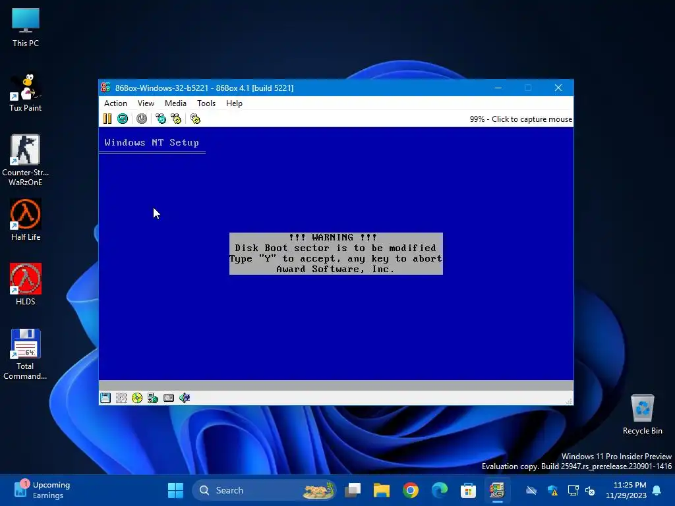Open 86Box settings from the toolbar icon
Image resolution: width=675 pixels, height=506 pixels.
[x=195, y=119]
